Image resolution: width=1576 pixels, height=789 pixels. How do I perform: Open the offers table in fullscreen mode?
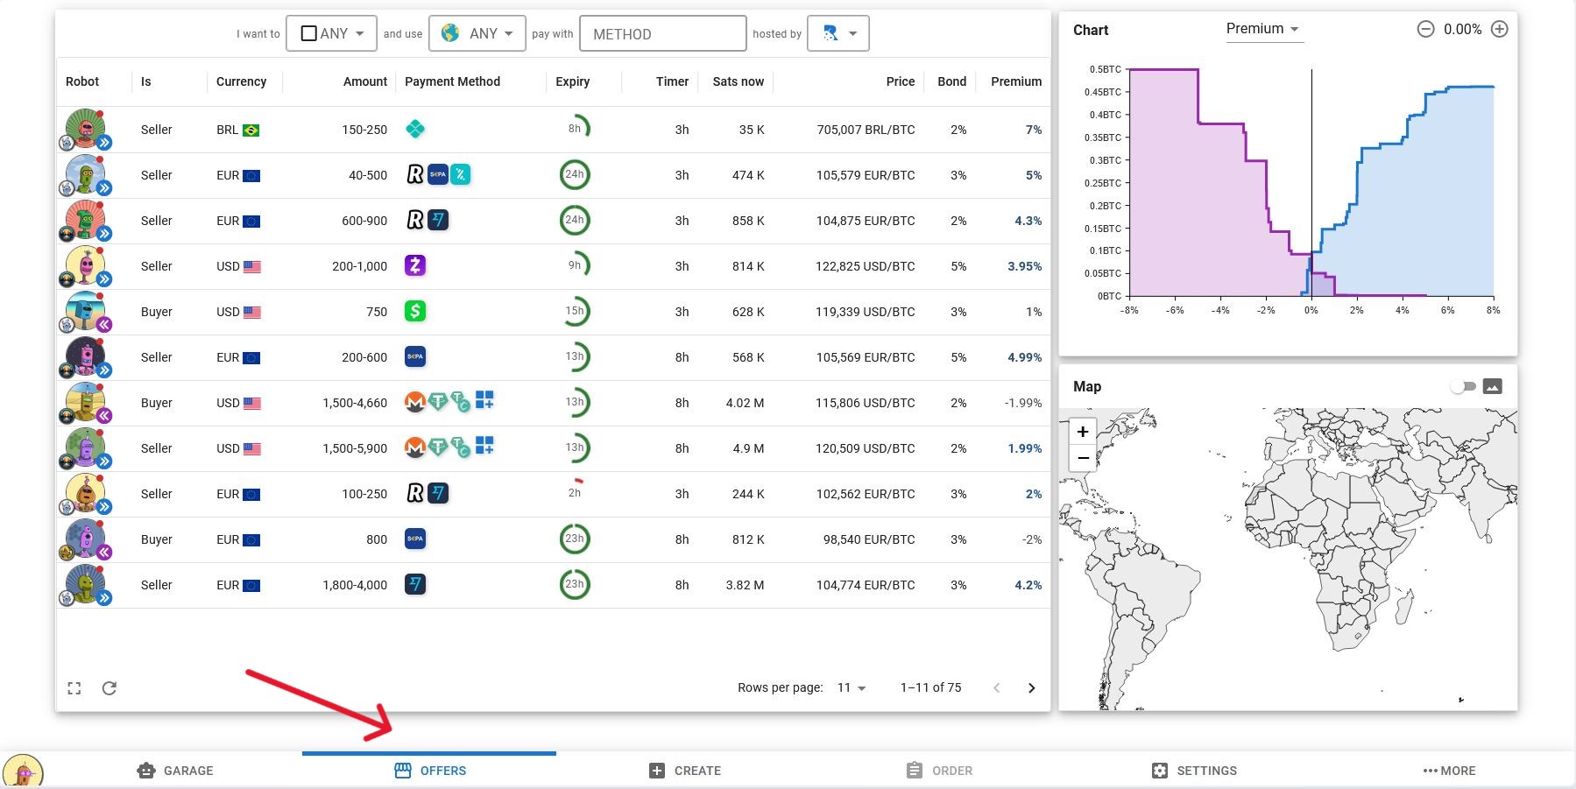pos(74,687)
